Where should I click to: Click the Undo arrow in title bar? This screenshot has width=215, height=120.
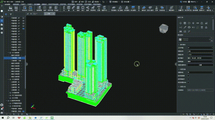pos(103,2)
